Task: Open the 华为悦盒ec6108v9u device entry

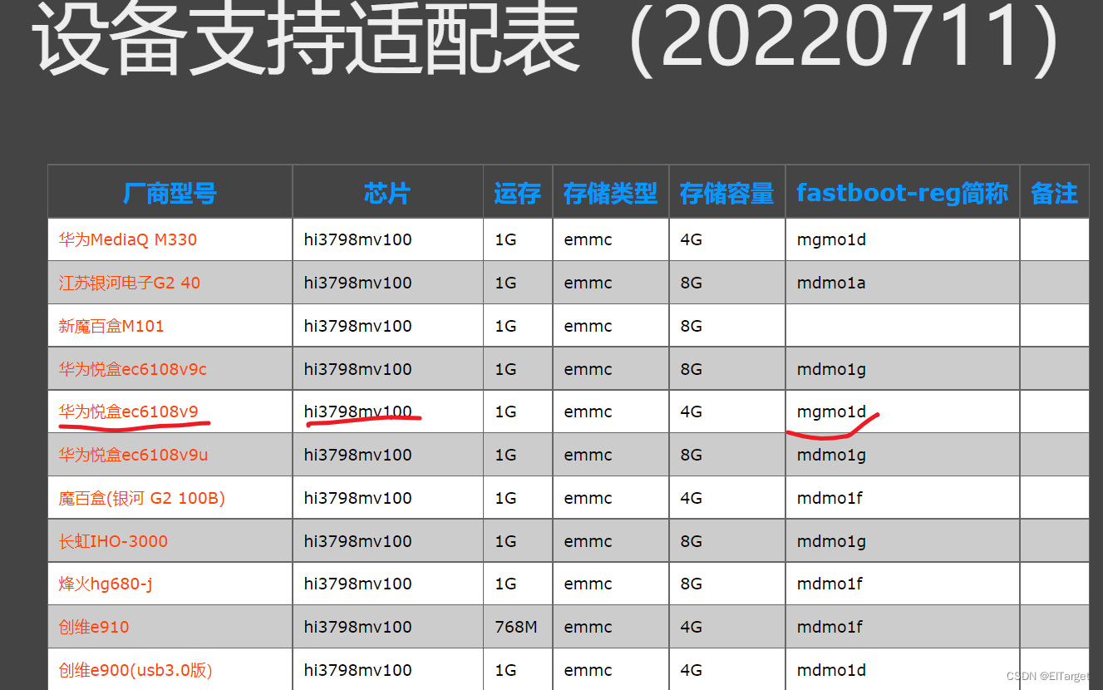Action: [x=133, y=455]
